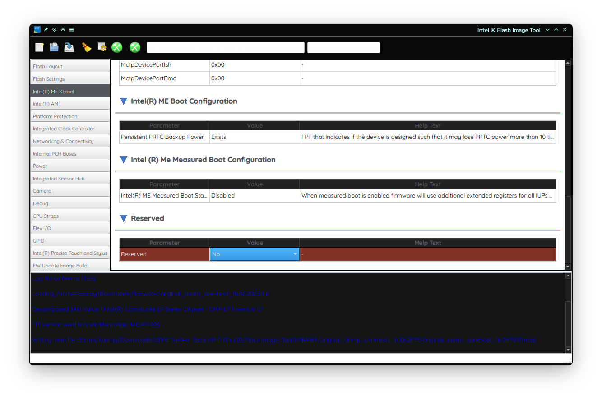This screenshot has width=602, height=400.
Task: Click the Intel ® Flash Image Tool title
Action: coord(509,30)
